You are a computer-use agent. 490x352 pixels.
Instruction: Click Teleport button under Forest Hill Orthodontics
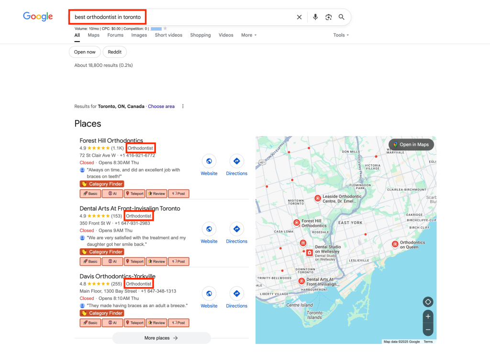[x=134, y=193]
